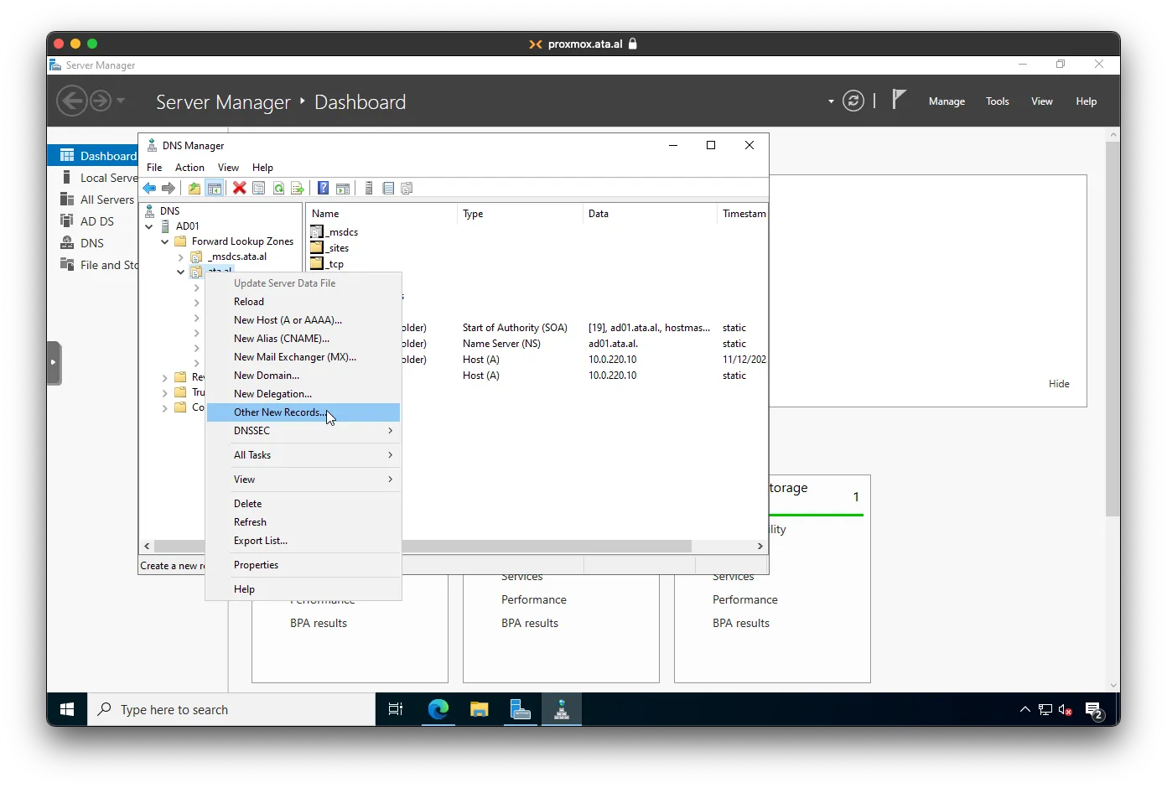The height and width of the screenshot is (788, 1167).
Task: Click the Show/Hide Action Pane toolbar icon
Action: coord(343,188)
